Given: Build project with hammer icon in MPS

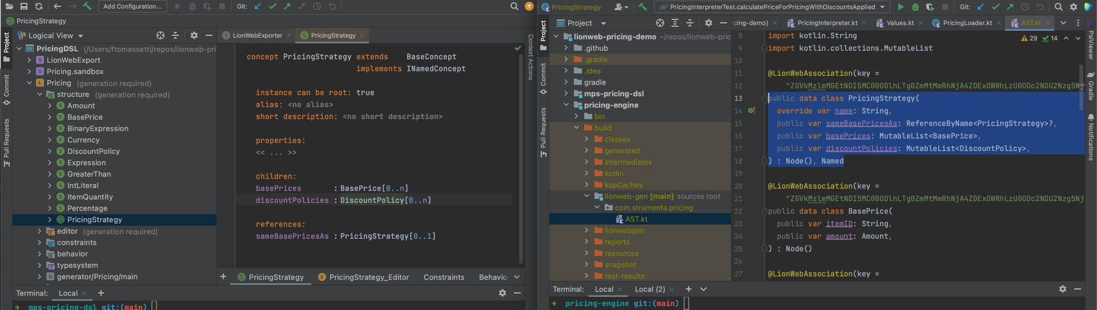Looking at the screenshot, I should pos(87,6).
